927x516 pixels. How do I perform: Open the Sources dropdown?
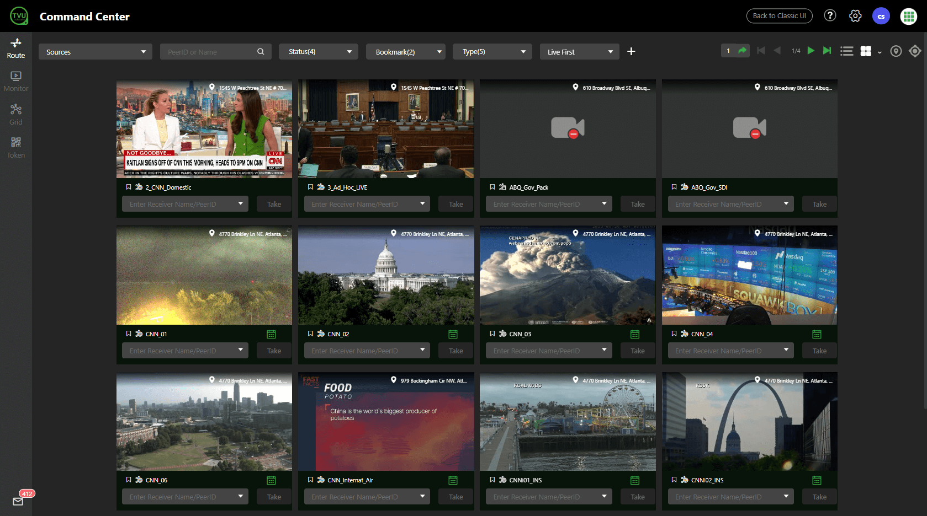click(x=96, y=52)
